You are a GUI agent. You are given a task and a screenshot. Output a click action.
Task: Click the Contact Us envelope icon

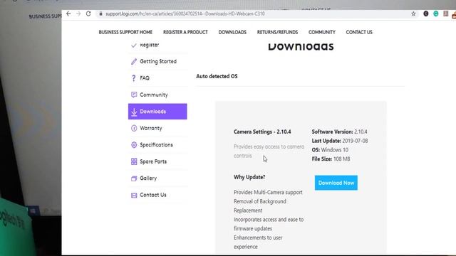coord(134,196)
